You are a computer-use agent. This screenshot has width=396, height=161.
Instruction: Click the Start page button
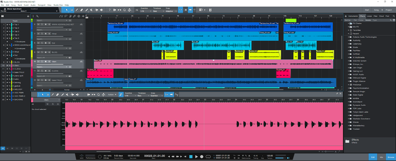pyautogui.click(x=367, y=10)
